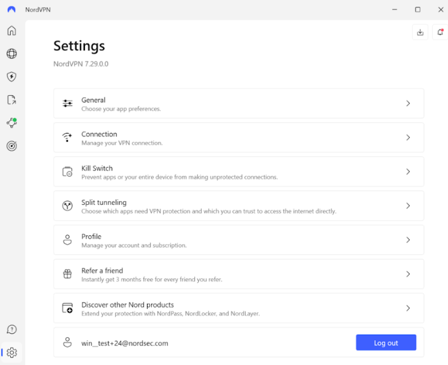Open Profile settings row

coord(239,240)
